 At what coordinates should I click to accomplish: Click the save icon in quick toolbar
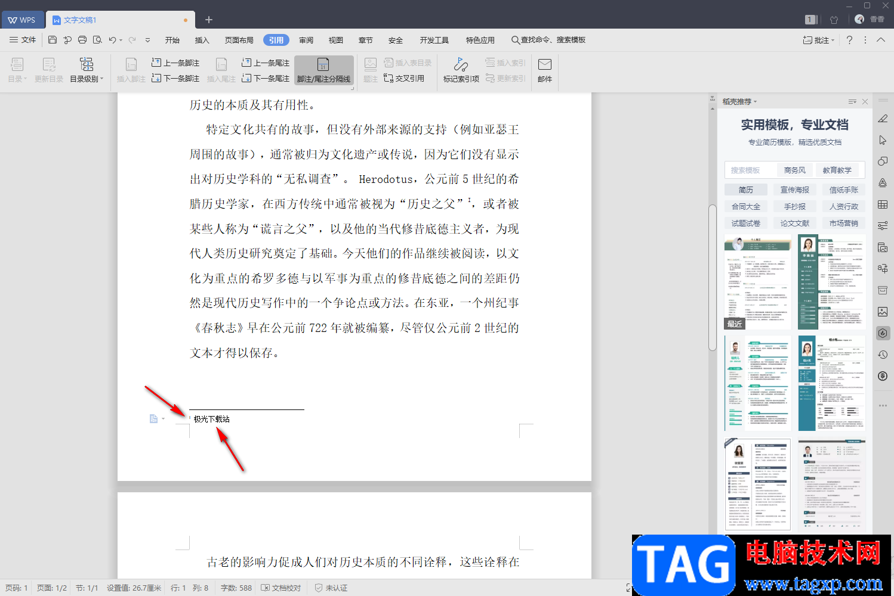(x=53, y=40)
